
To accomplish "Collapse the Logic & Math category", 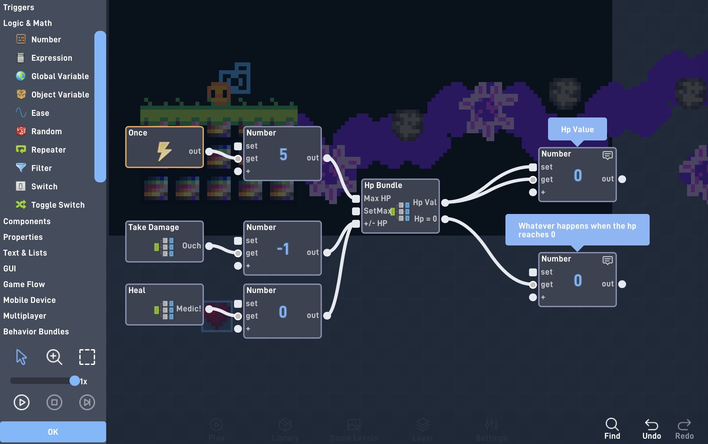I will click(28, 23).
